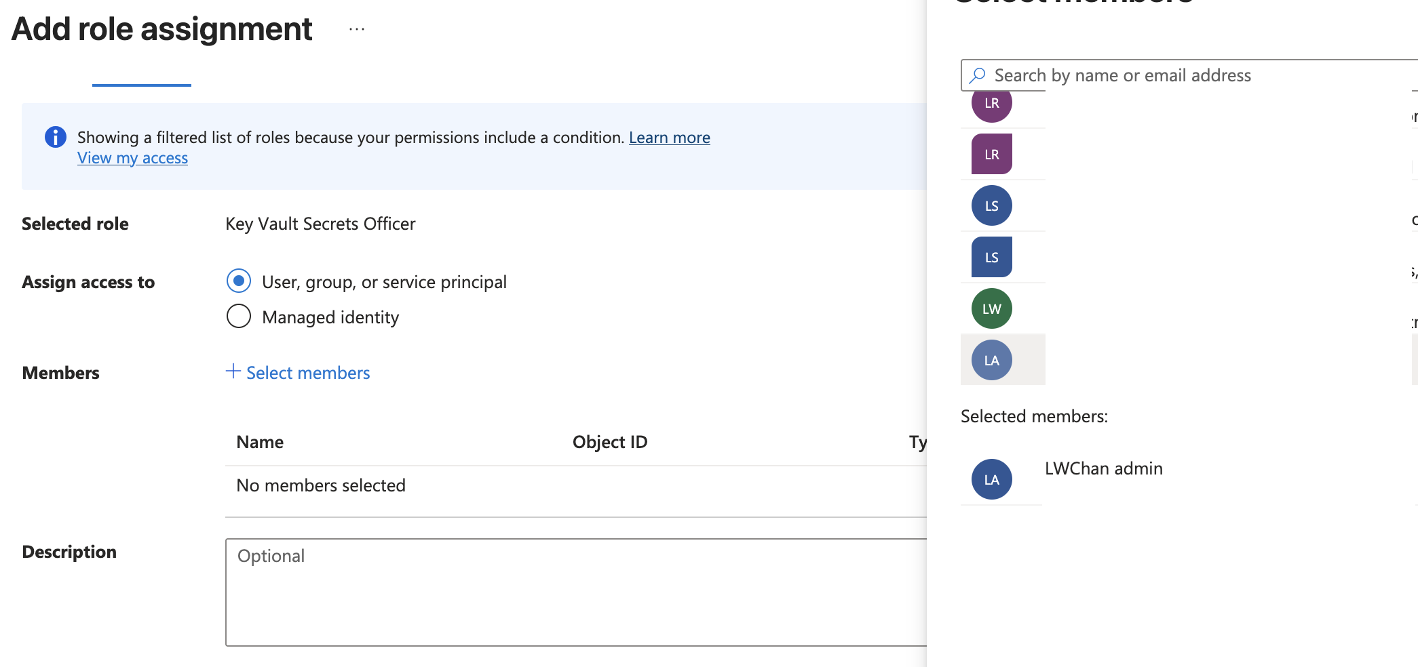Viewport: 1418px width, 667px height.
Task: Click into the Optional description box
Action: tap(577, 592)
